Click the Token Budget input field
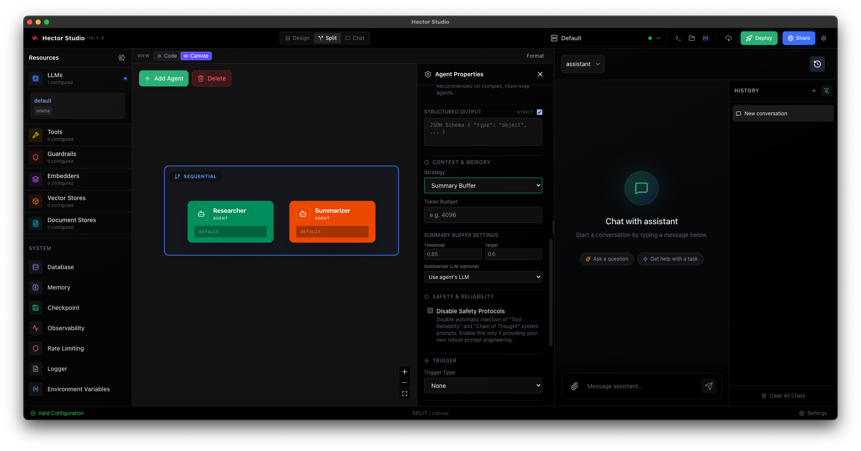Screen dimensions: 861x451 (483, 215)
